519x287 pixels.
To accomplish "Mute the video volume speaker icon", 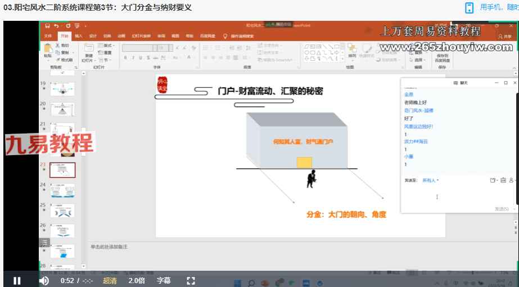I will point(44,280).
